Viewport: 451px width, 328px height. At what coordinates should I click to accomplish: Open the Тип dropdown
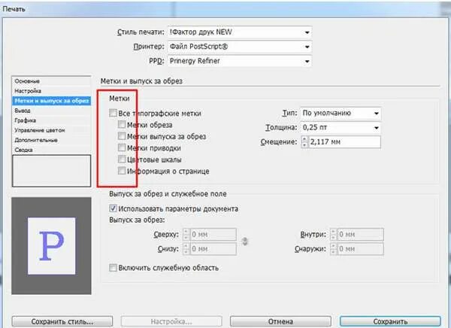click(x=341, y=113)
